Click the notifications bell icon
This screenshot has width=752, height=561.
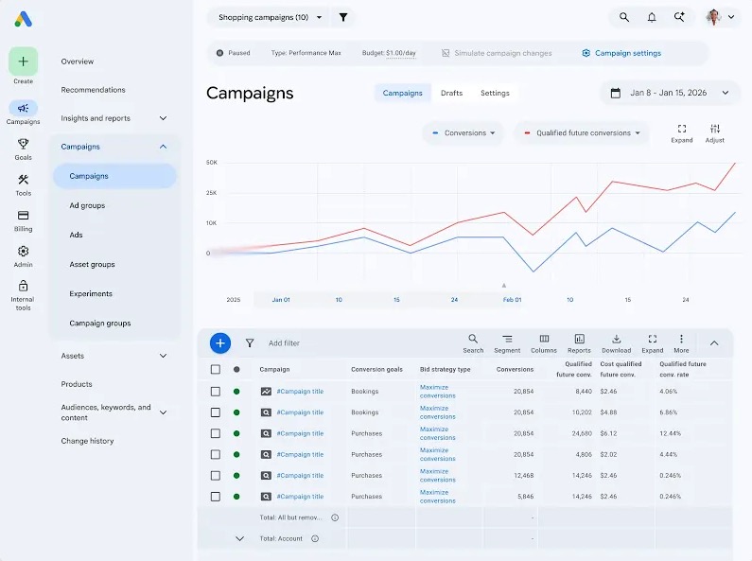pos(652,17)
